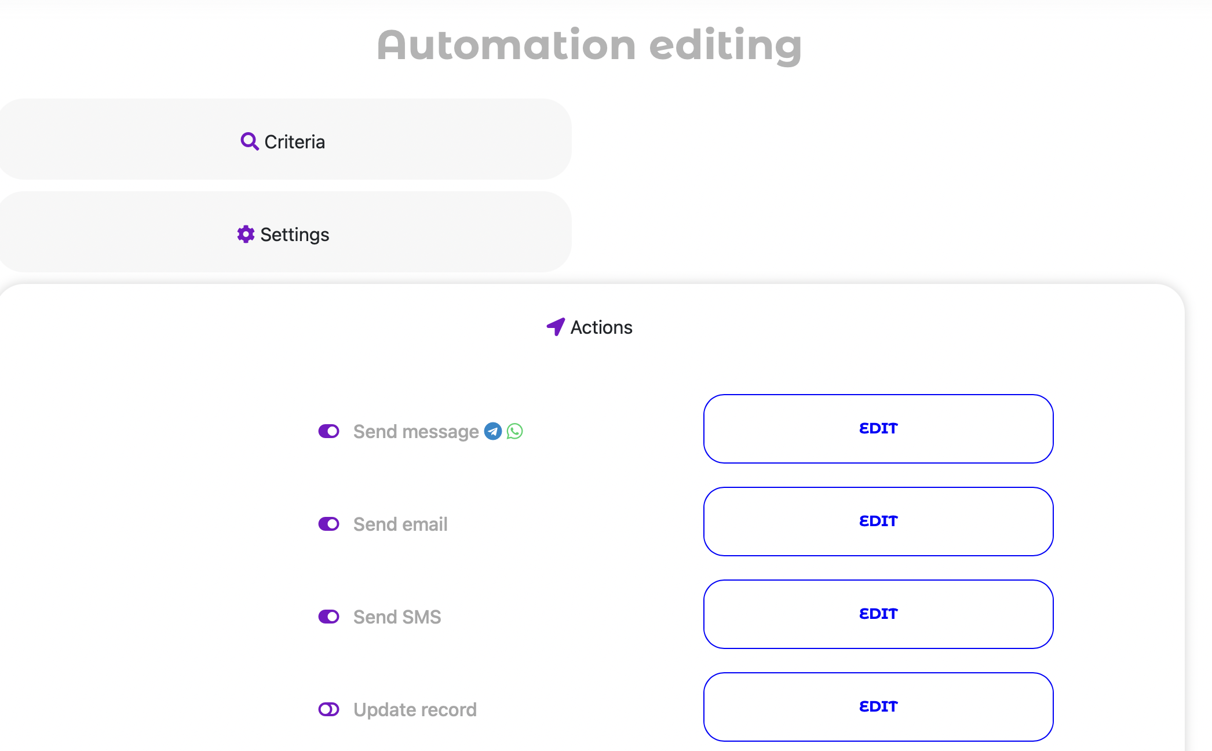The width and height of the screenshot is (1212, 751).
Task: Click the Settings gear icon
Action: pos(246,234)
